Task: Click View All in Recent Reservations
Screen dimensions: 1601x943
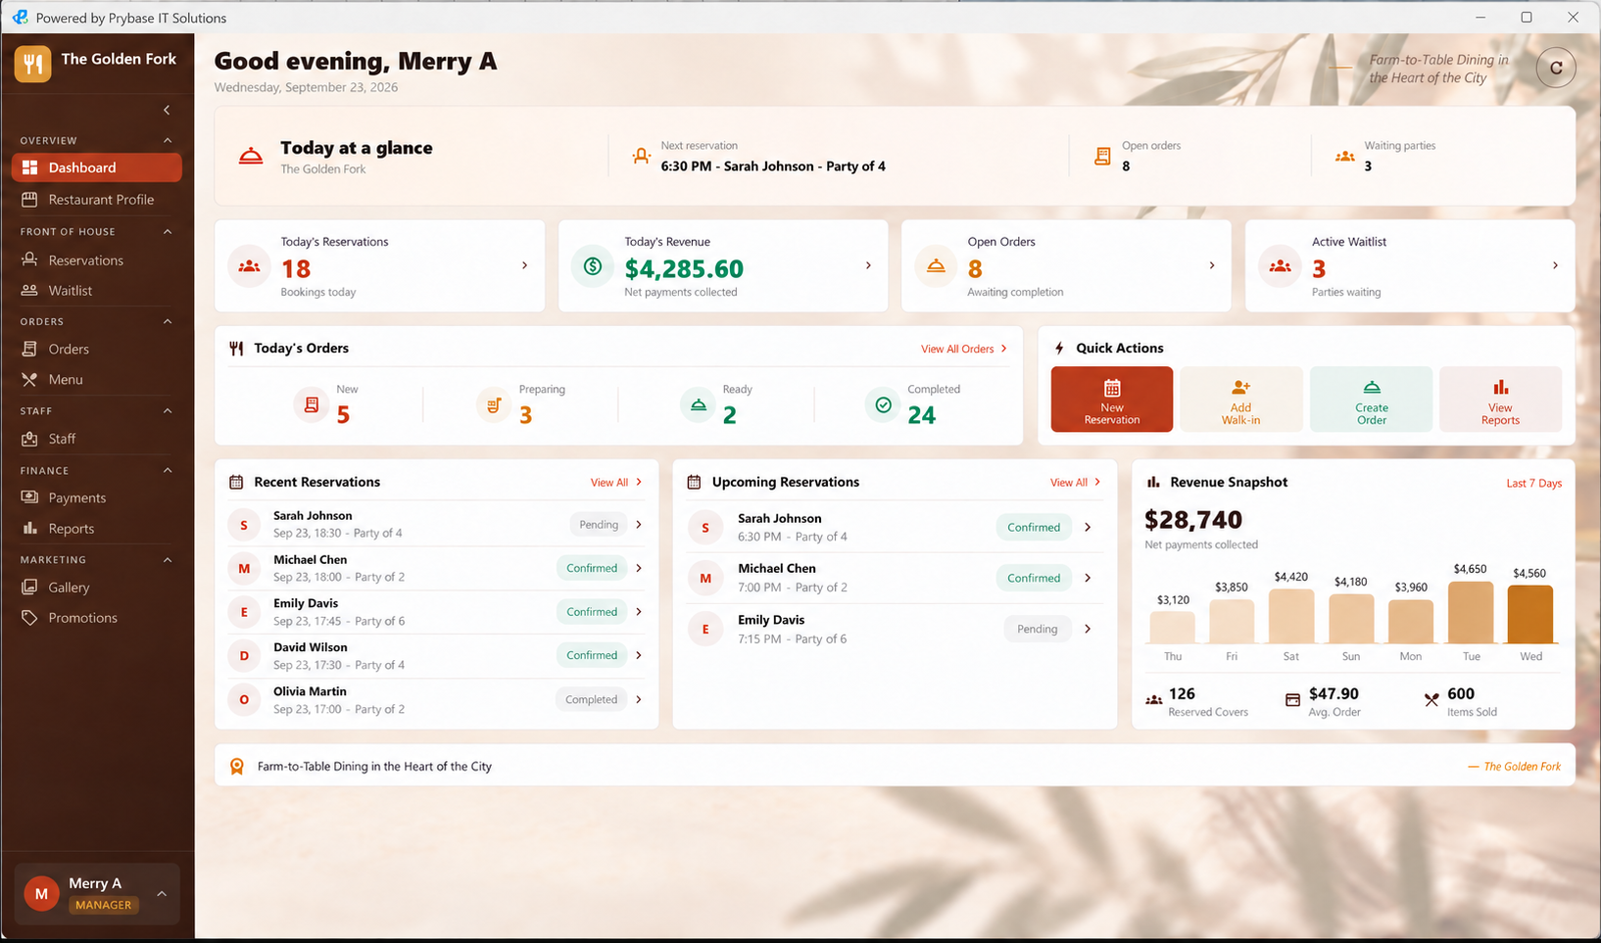Action: (x=616, y=483)
